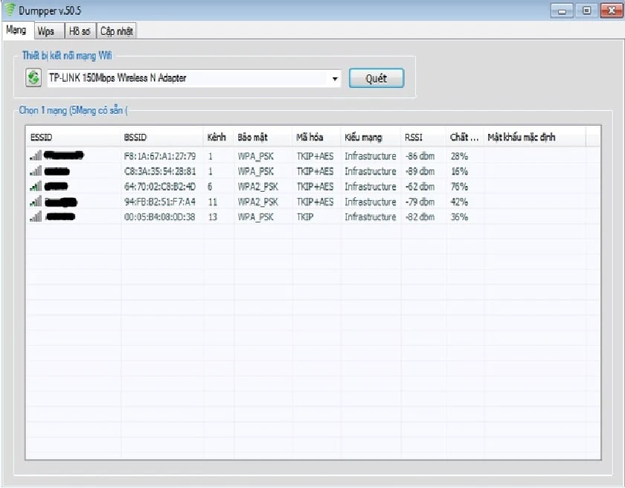
Task: Select signal icon of network 94:FB:B2:51:F7:A4
Action: [x=36, y=202]
